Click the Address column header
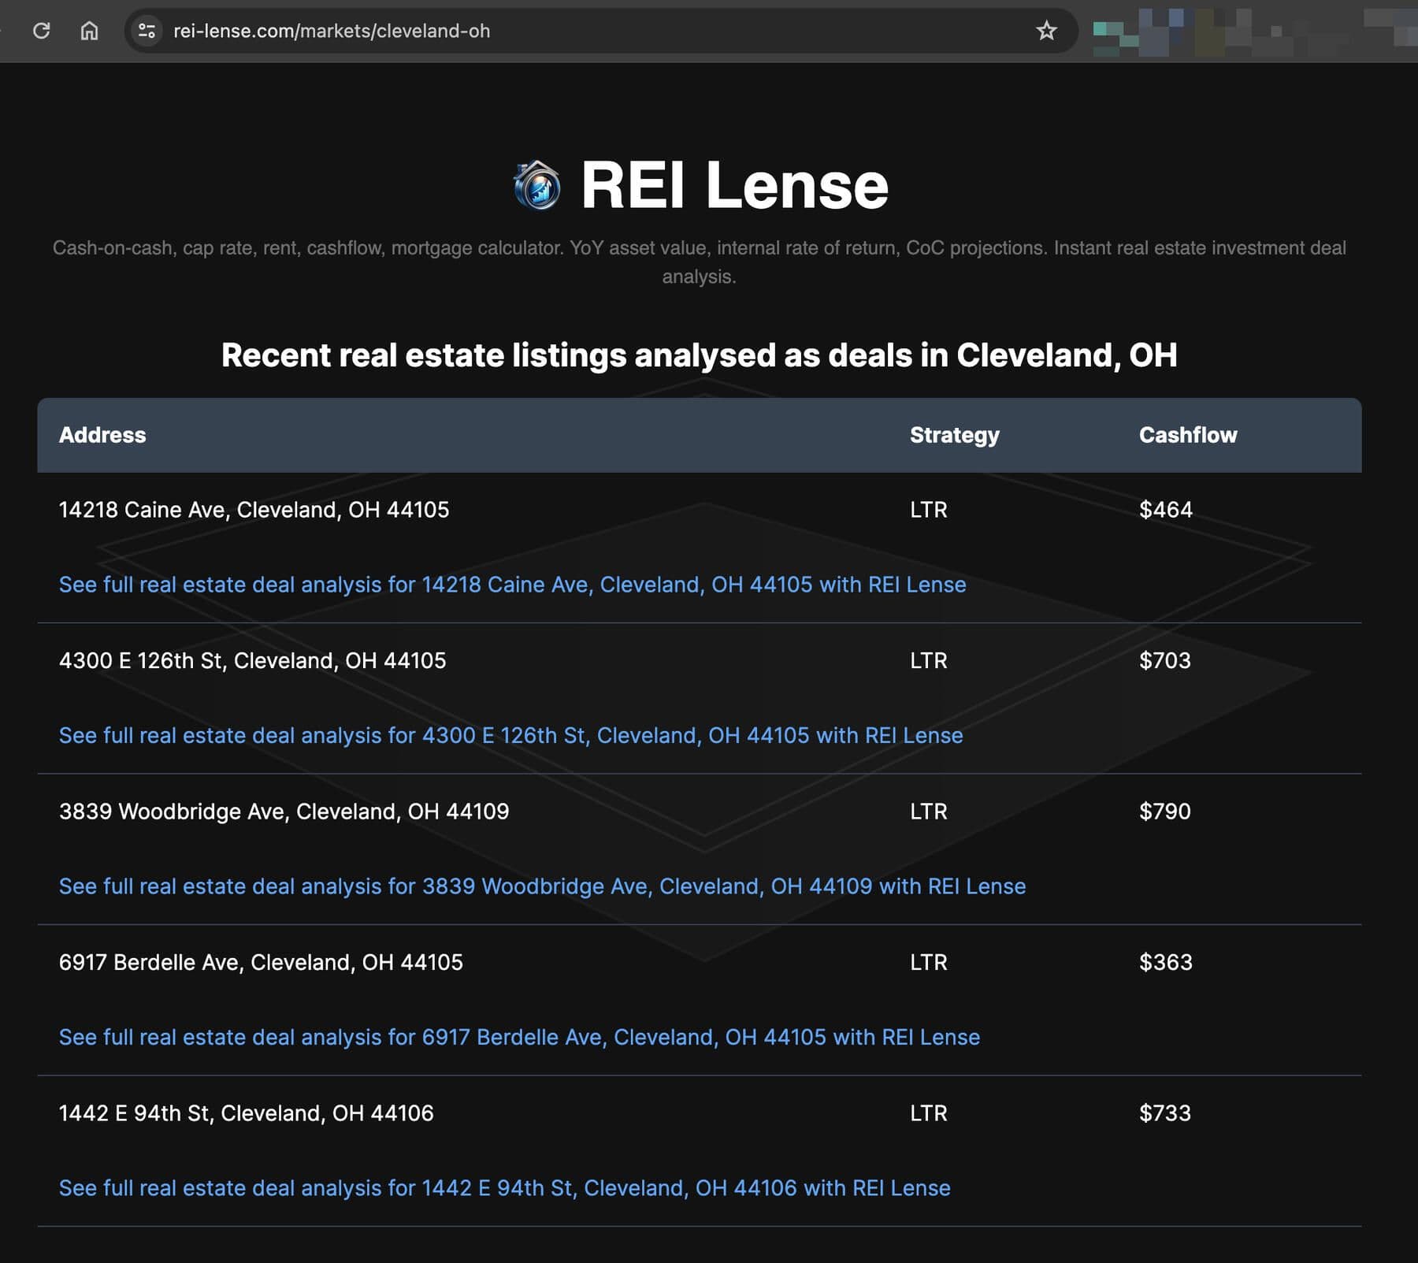Image resolution: width=1418 pixels, height=1263 pixels. pyautogui.click(x=102, y=435)
